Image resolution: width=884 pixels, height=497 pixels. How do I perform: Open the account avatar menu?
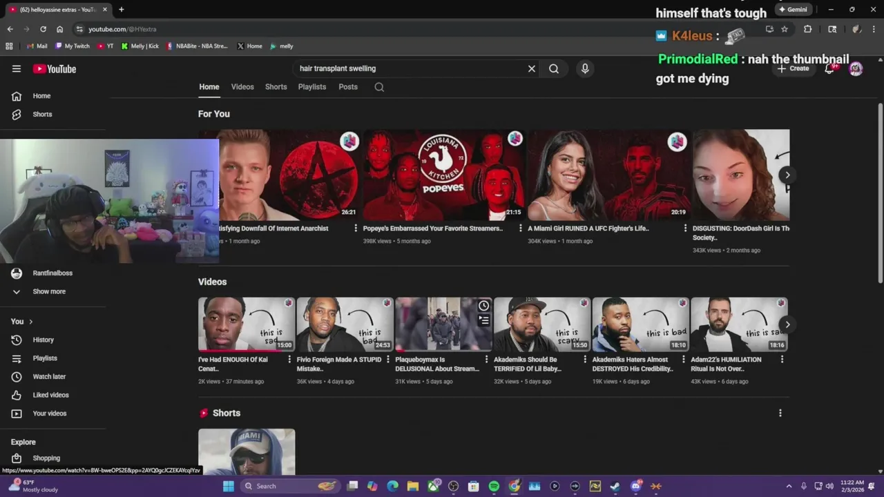pyautogui.click(x=856, y=68)
